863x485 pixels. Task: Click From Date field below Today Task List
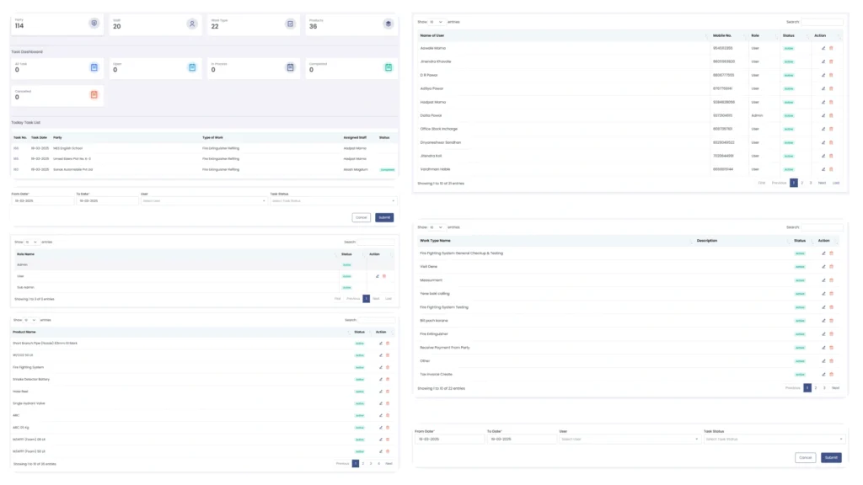click(43, 200)
